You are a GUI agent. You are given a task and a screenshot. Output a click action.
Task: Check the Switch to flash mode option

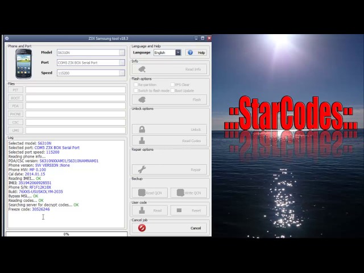(x=136, y=90)
